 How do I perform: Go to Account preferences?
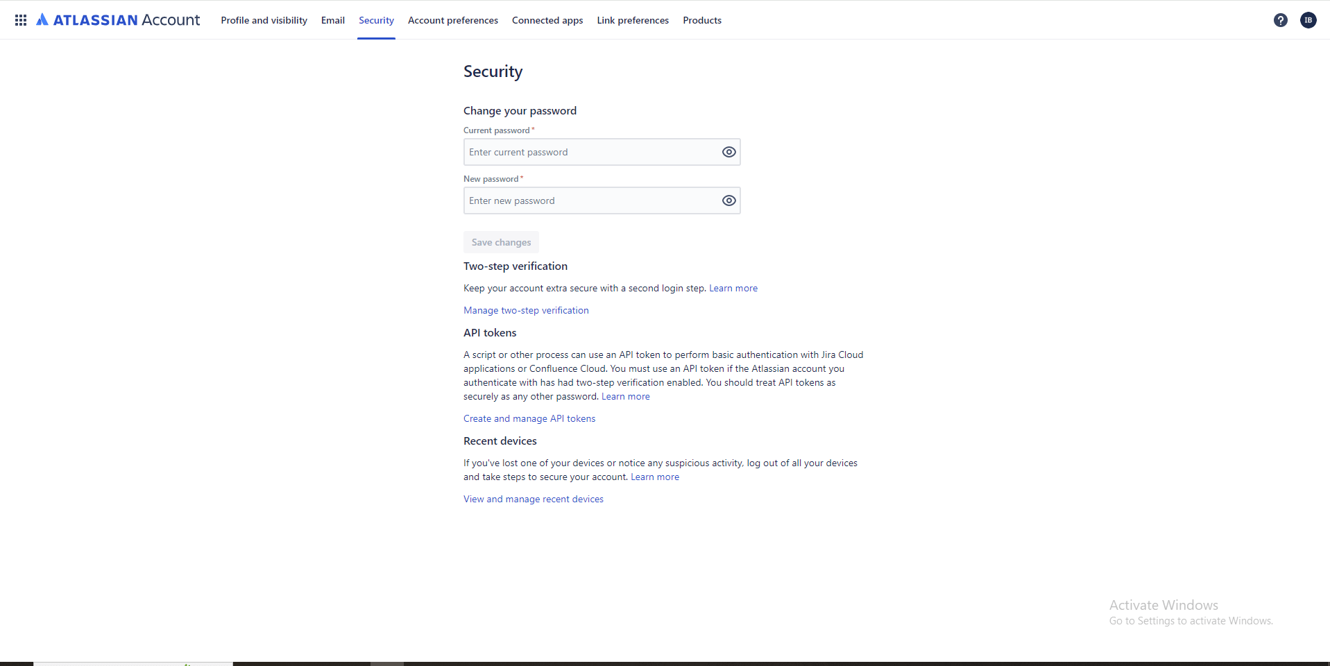[453, 20]
